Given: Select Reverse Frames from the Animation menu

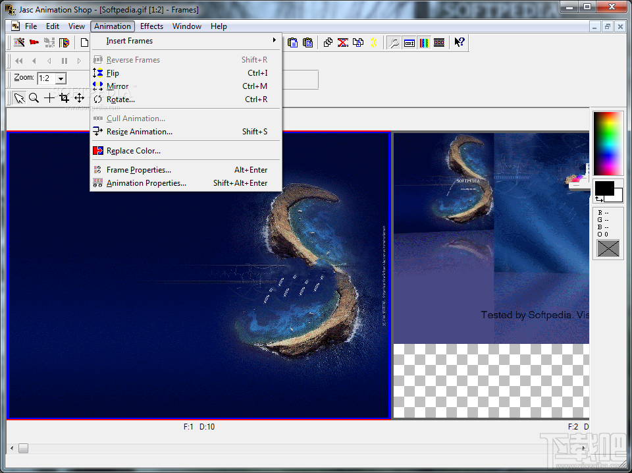Looking at the screenshot, I should (x=134, y=59).
